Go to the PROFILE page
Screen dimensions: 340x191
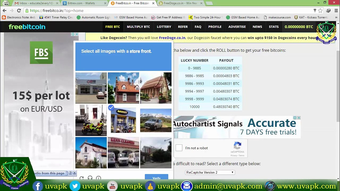click(x=215, y=27)
